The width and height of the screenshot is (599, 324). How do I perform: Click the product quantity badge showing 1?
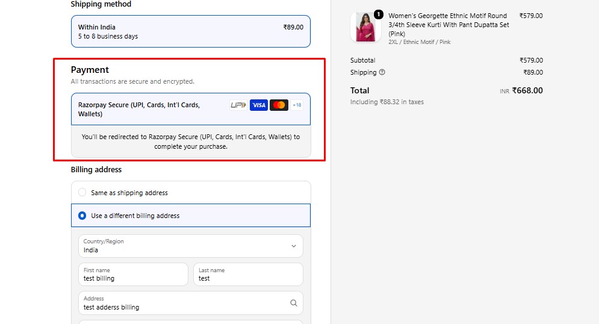[x=378, y=14]
